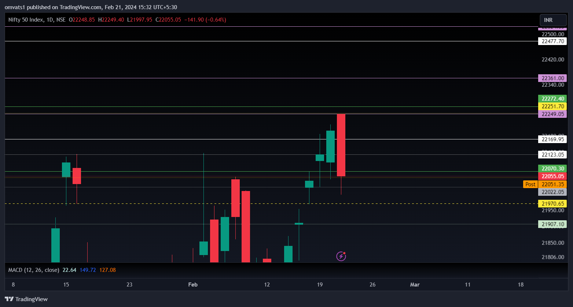Click the Feb label on the time axis
Image resolution: width=573 pixels, height=307 pixels.
tap(193, 285)
